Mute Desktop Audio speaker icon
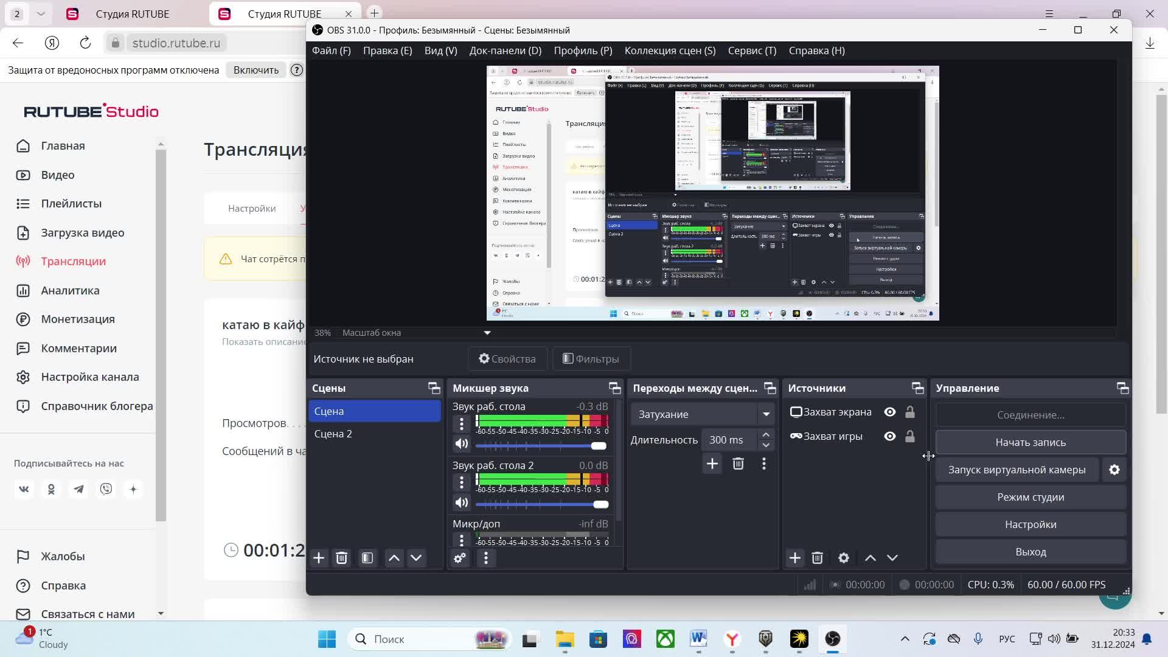 pos(462,444)
